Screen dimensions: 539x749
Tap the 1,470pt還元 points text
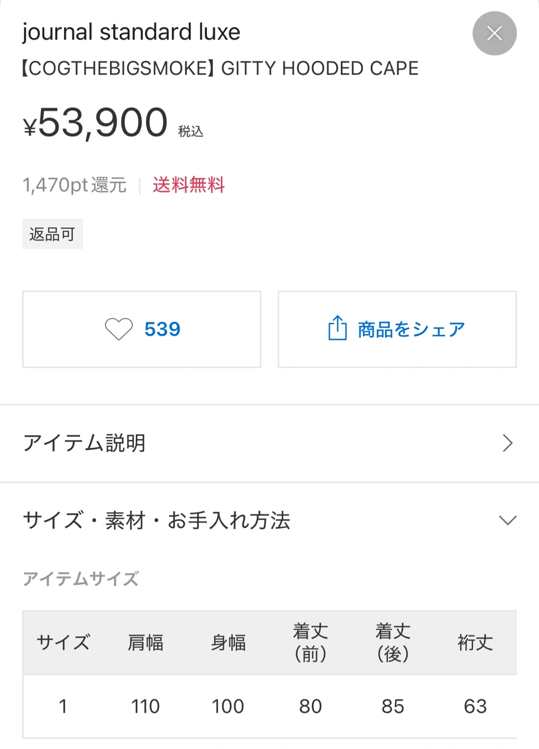(74, 185)
